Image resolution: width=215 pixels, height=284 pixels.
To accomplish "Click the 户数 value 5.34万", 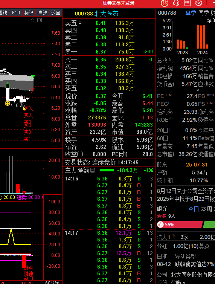I will pos(200,173).
